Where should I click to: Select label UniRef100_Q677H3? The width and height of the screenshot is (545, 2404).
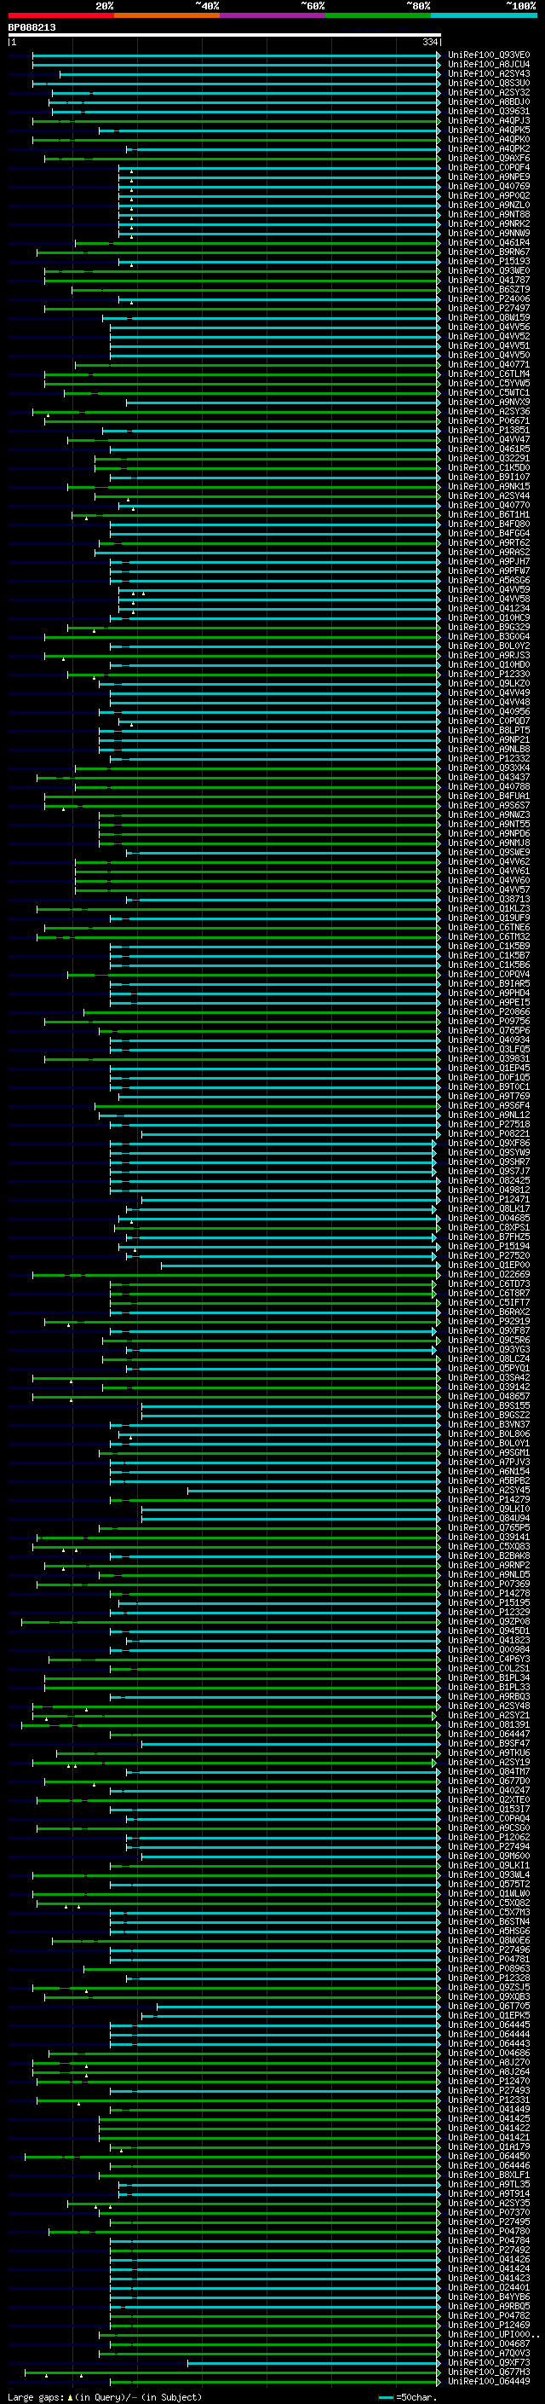pyautogui.click(x=488, y=2372)
